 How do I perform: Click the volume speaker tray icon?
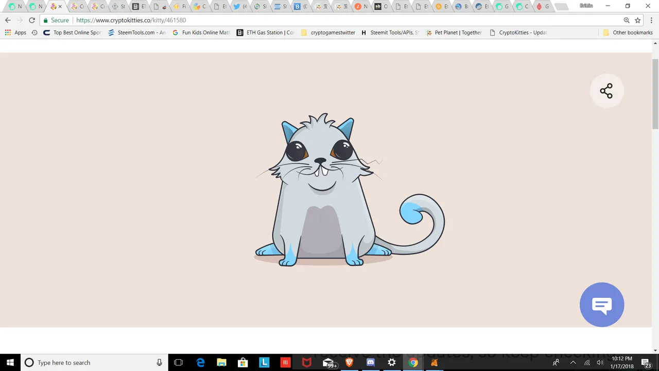[x=600, y=362]
